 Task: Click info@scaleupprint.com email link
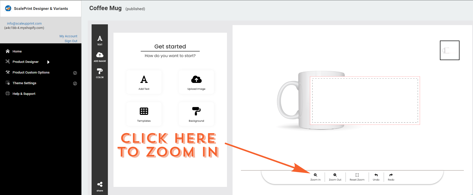[x=24, y=24]
